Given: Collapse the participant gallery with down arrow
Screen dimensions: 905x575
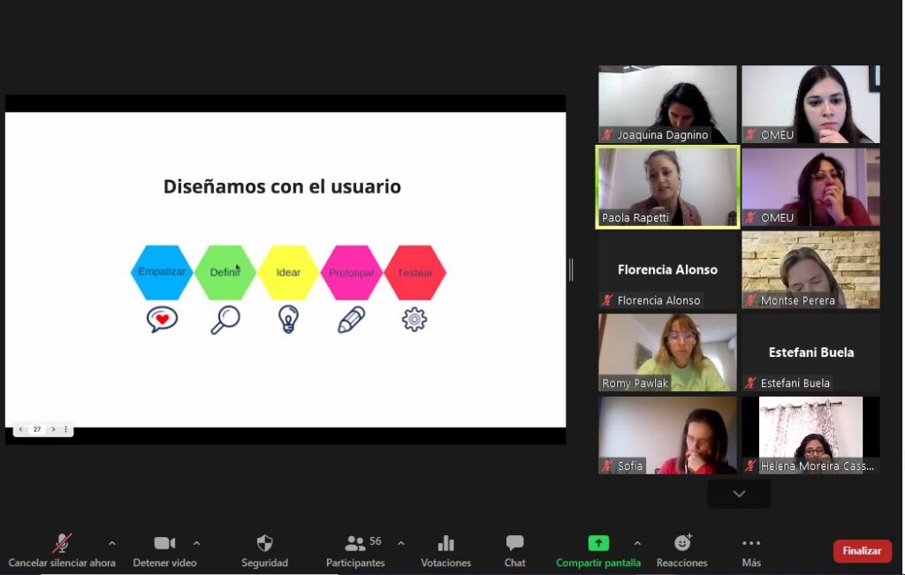Looking at the screenshot, I should pos(739,494).
